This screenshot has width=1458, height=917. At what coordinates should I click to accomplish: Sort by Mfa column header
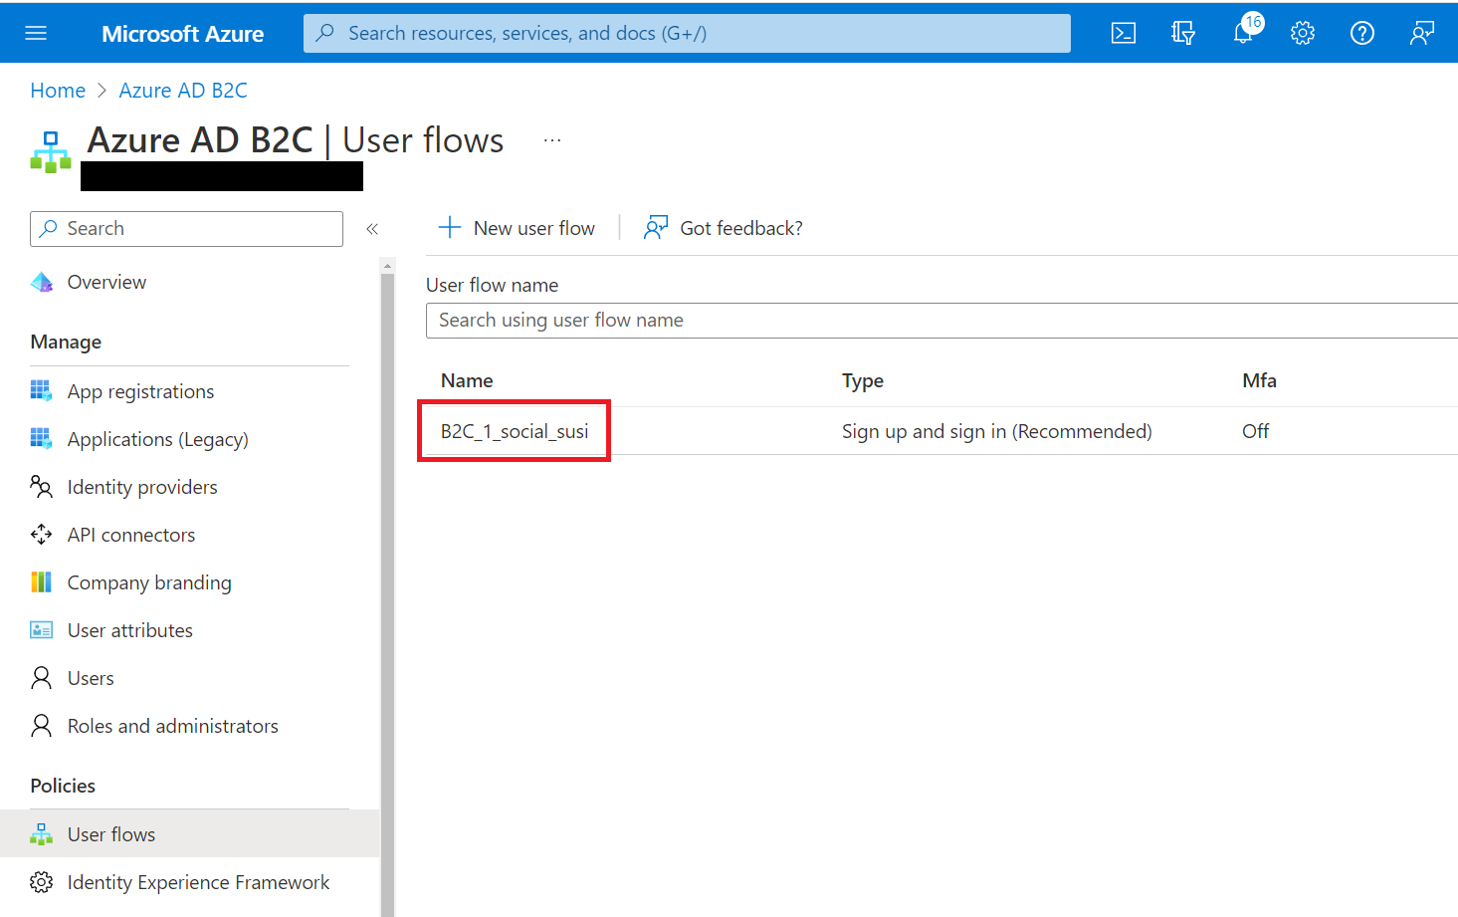(1259, 380)
